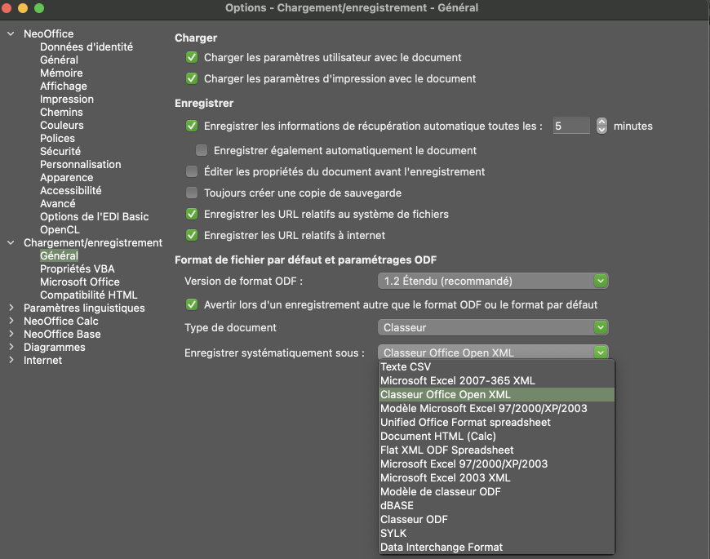Check Éditer les propriétés du document option
710x559 pixels.
[192, 172]
